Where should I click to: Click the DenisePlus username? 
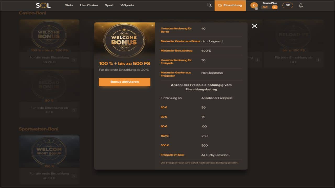tap(270, 3)
